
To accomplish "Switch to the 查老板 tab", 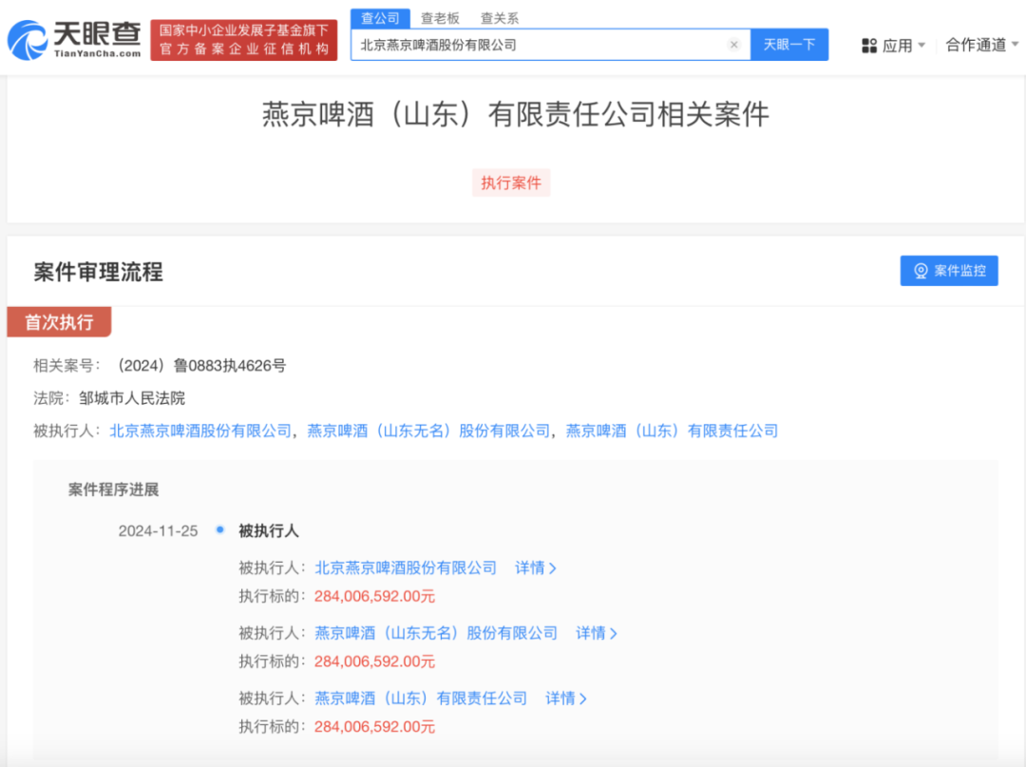I will click(440, 18).
